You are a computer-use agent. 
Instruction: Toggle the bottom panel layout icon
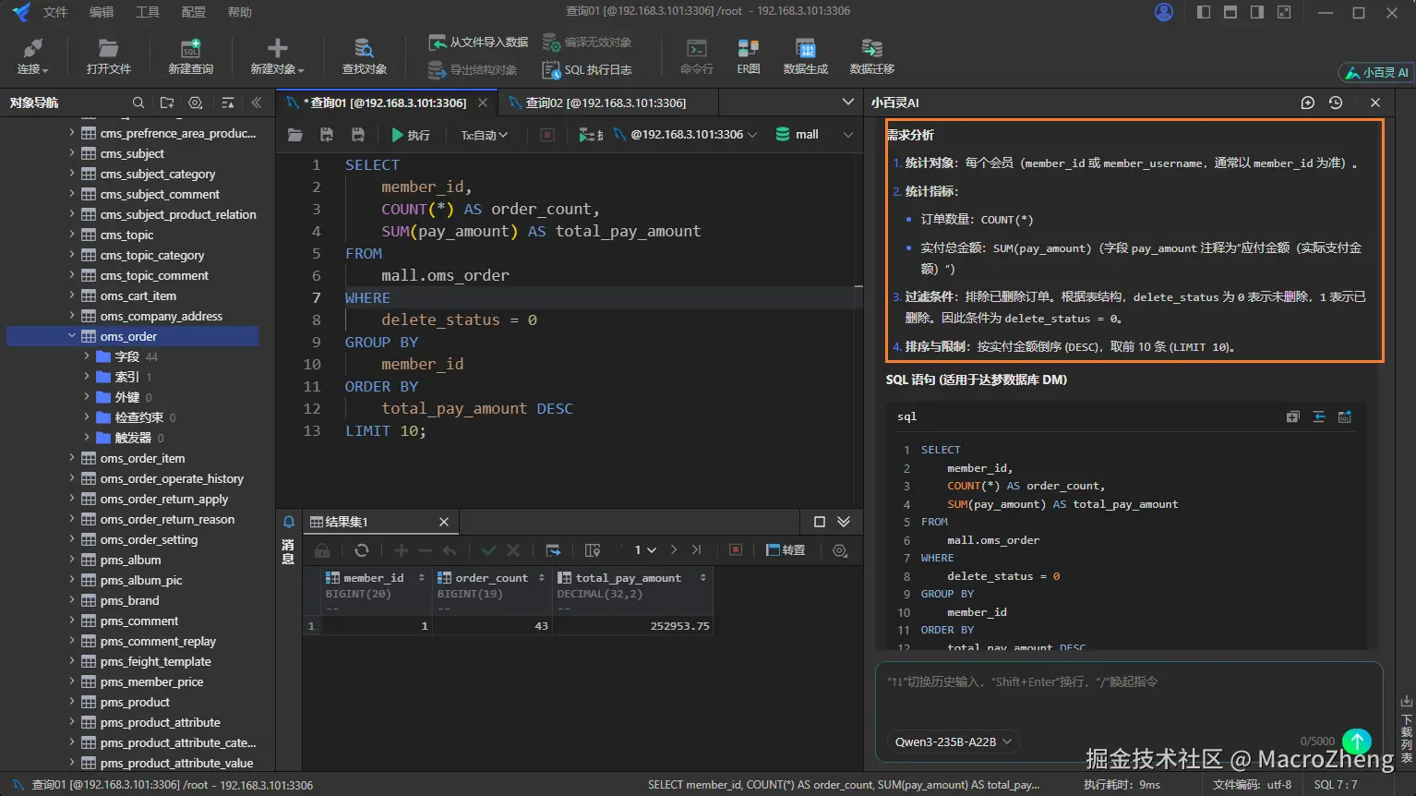1230,12
